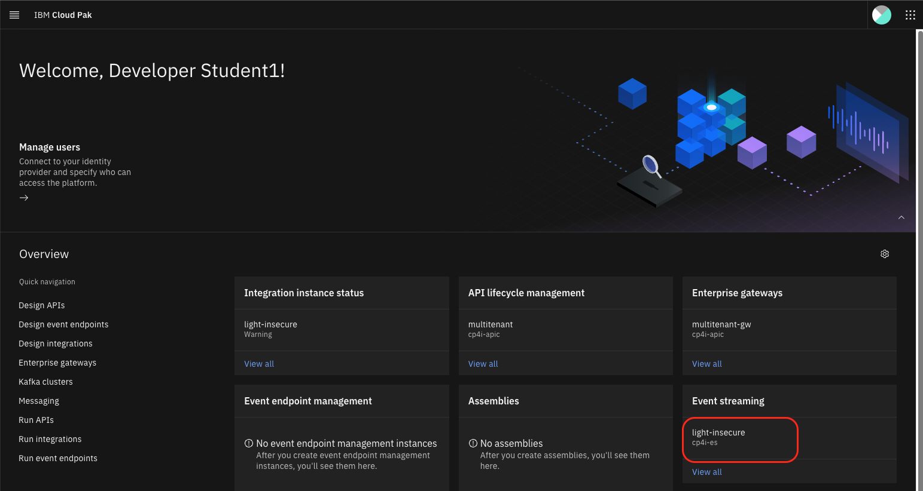View all API lifecycle management instances
Image resolution: width=923 pixels, height=491 pixels.
(483, 364)
